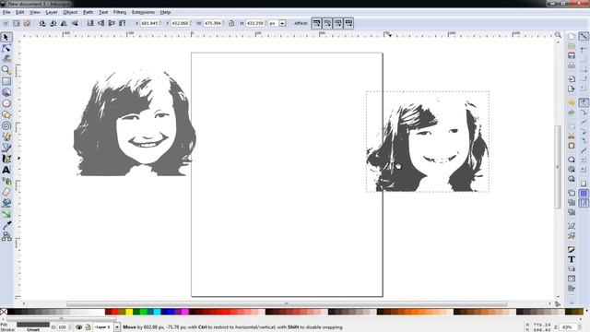The height and width of the screenshot is (332, 590).
Task: Select the Rectangle tool
Action: 6,81
